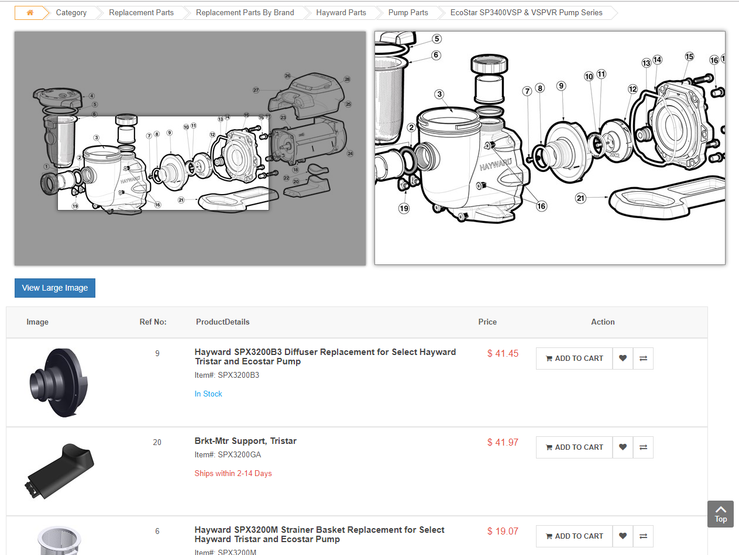This screenshot has height=555, width=739.
Task: Select the text "Item#: SPX3200GA"
Action: point(228,455)
